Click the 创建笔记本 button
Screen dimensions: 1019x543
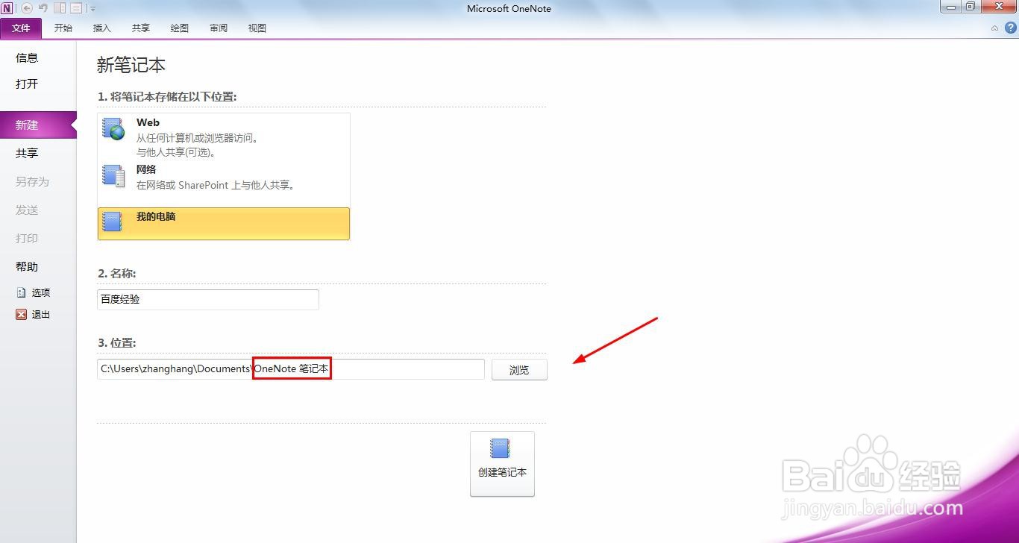coord(502,463)
